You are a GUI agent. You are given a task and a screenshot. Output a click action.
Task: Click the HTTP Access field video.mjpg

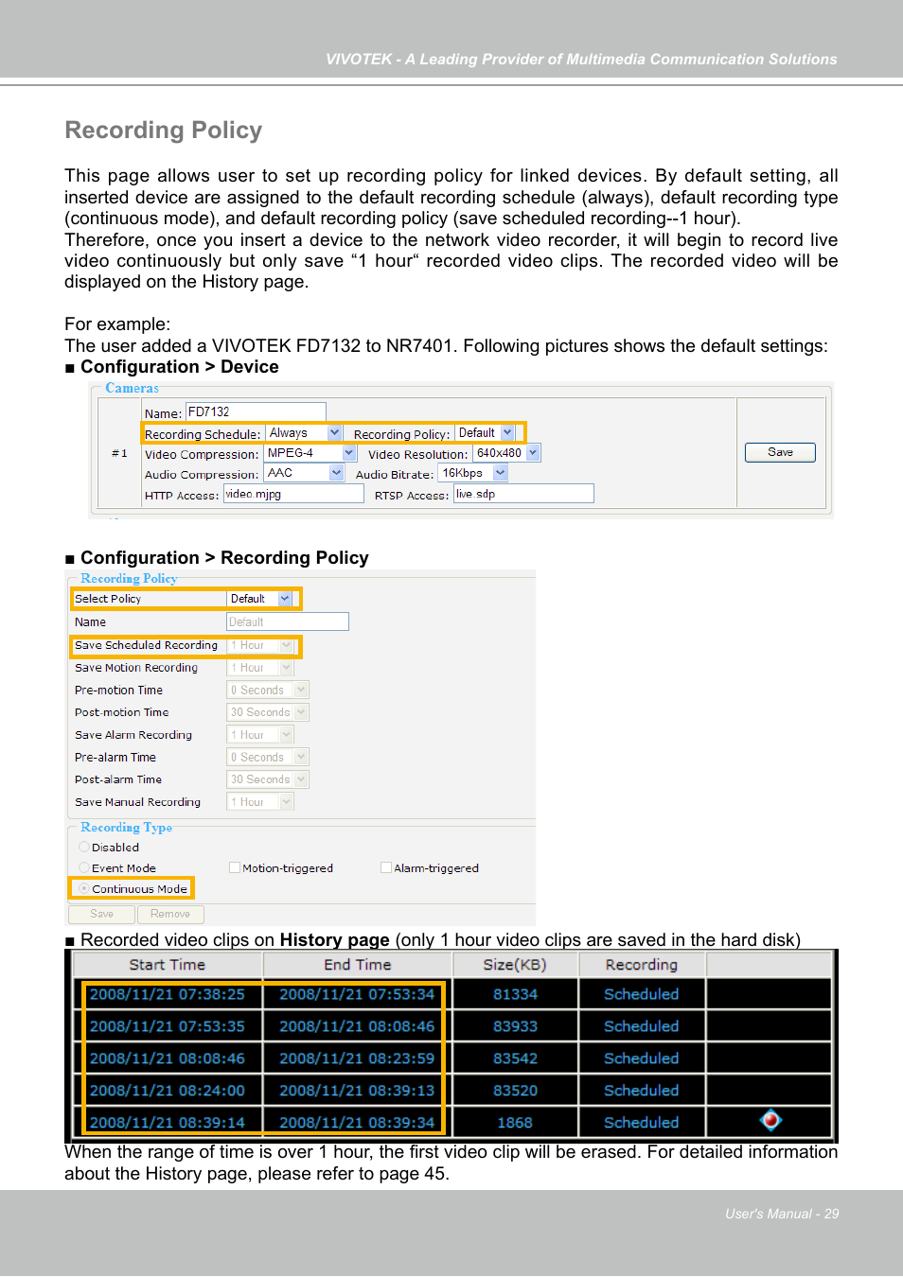[x=293, y=494]
